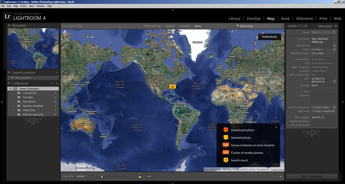Click the Recently Modified collection icon
Image resolution: width=345 pixels, height=184 pixels.
[19, 106]
